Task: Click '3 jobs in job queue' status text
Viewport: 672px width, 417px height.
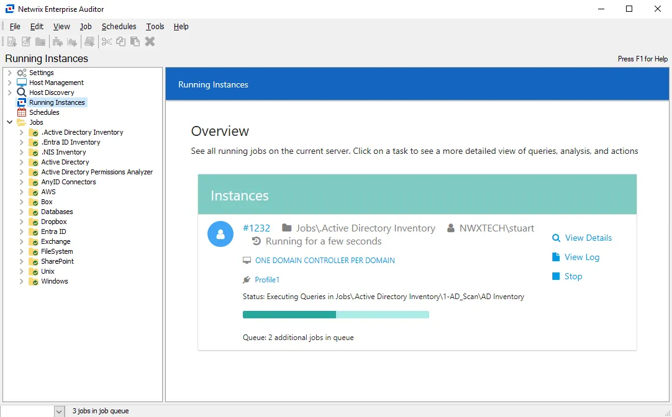Action: point(100,411)
